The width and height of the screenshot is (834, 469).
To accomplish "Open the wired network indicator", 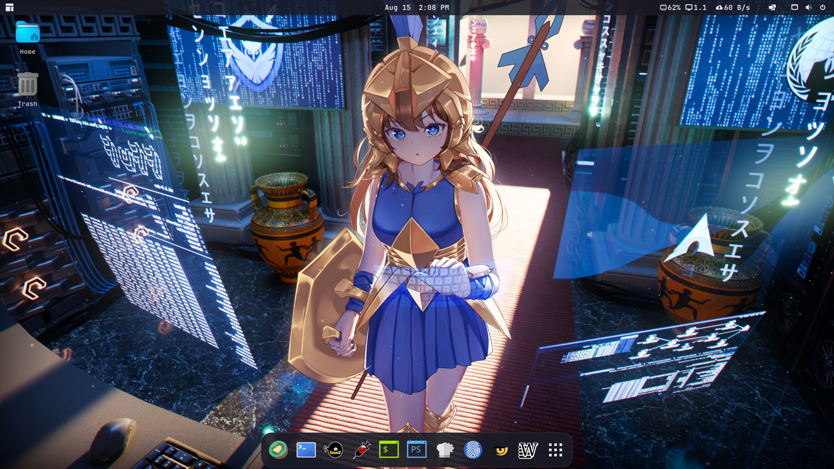I will [794, 7].
